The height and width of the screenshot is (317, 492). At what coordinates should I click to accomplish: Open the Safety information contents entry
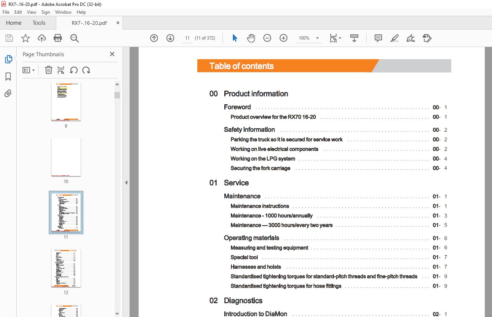250,130
